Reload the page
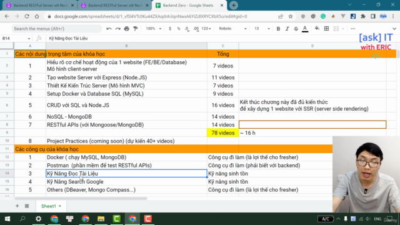Viewport: 400px width, 225px height. (27, 16)
